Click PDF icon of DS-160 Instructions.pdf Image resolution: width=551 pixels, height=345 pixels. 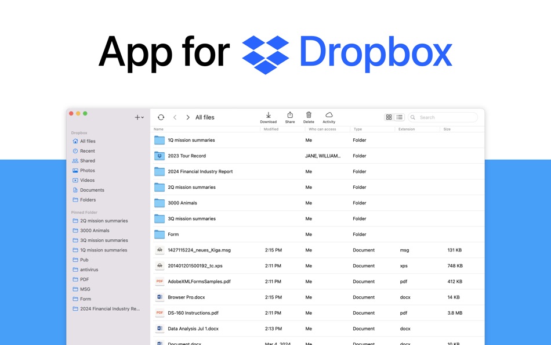(159, 313)
